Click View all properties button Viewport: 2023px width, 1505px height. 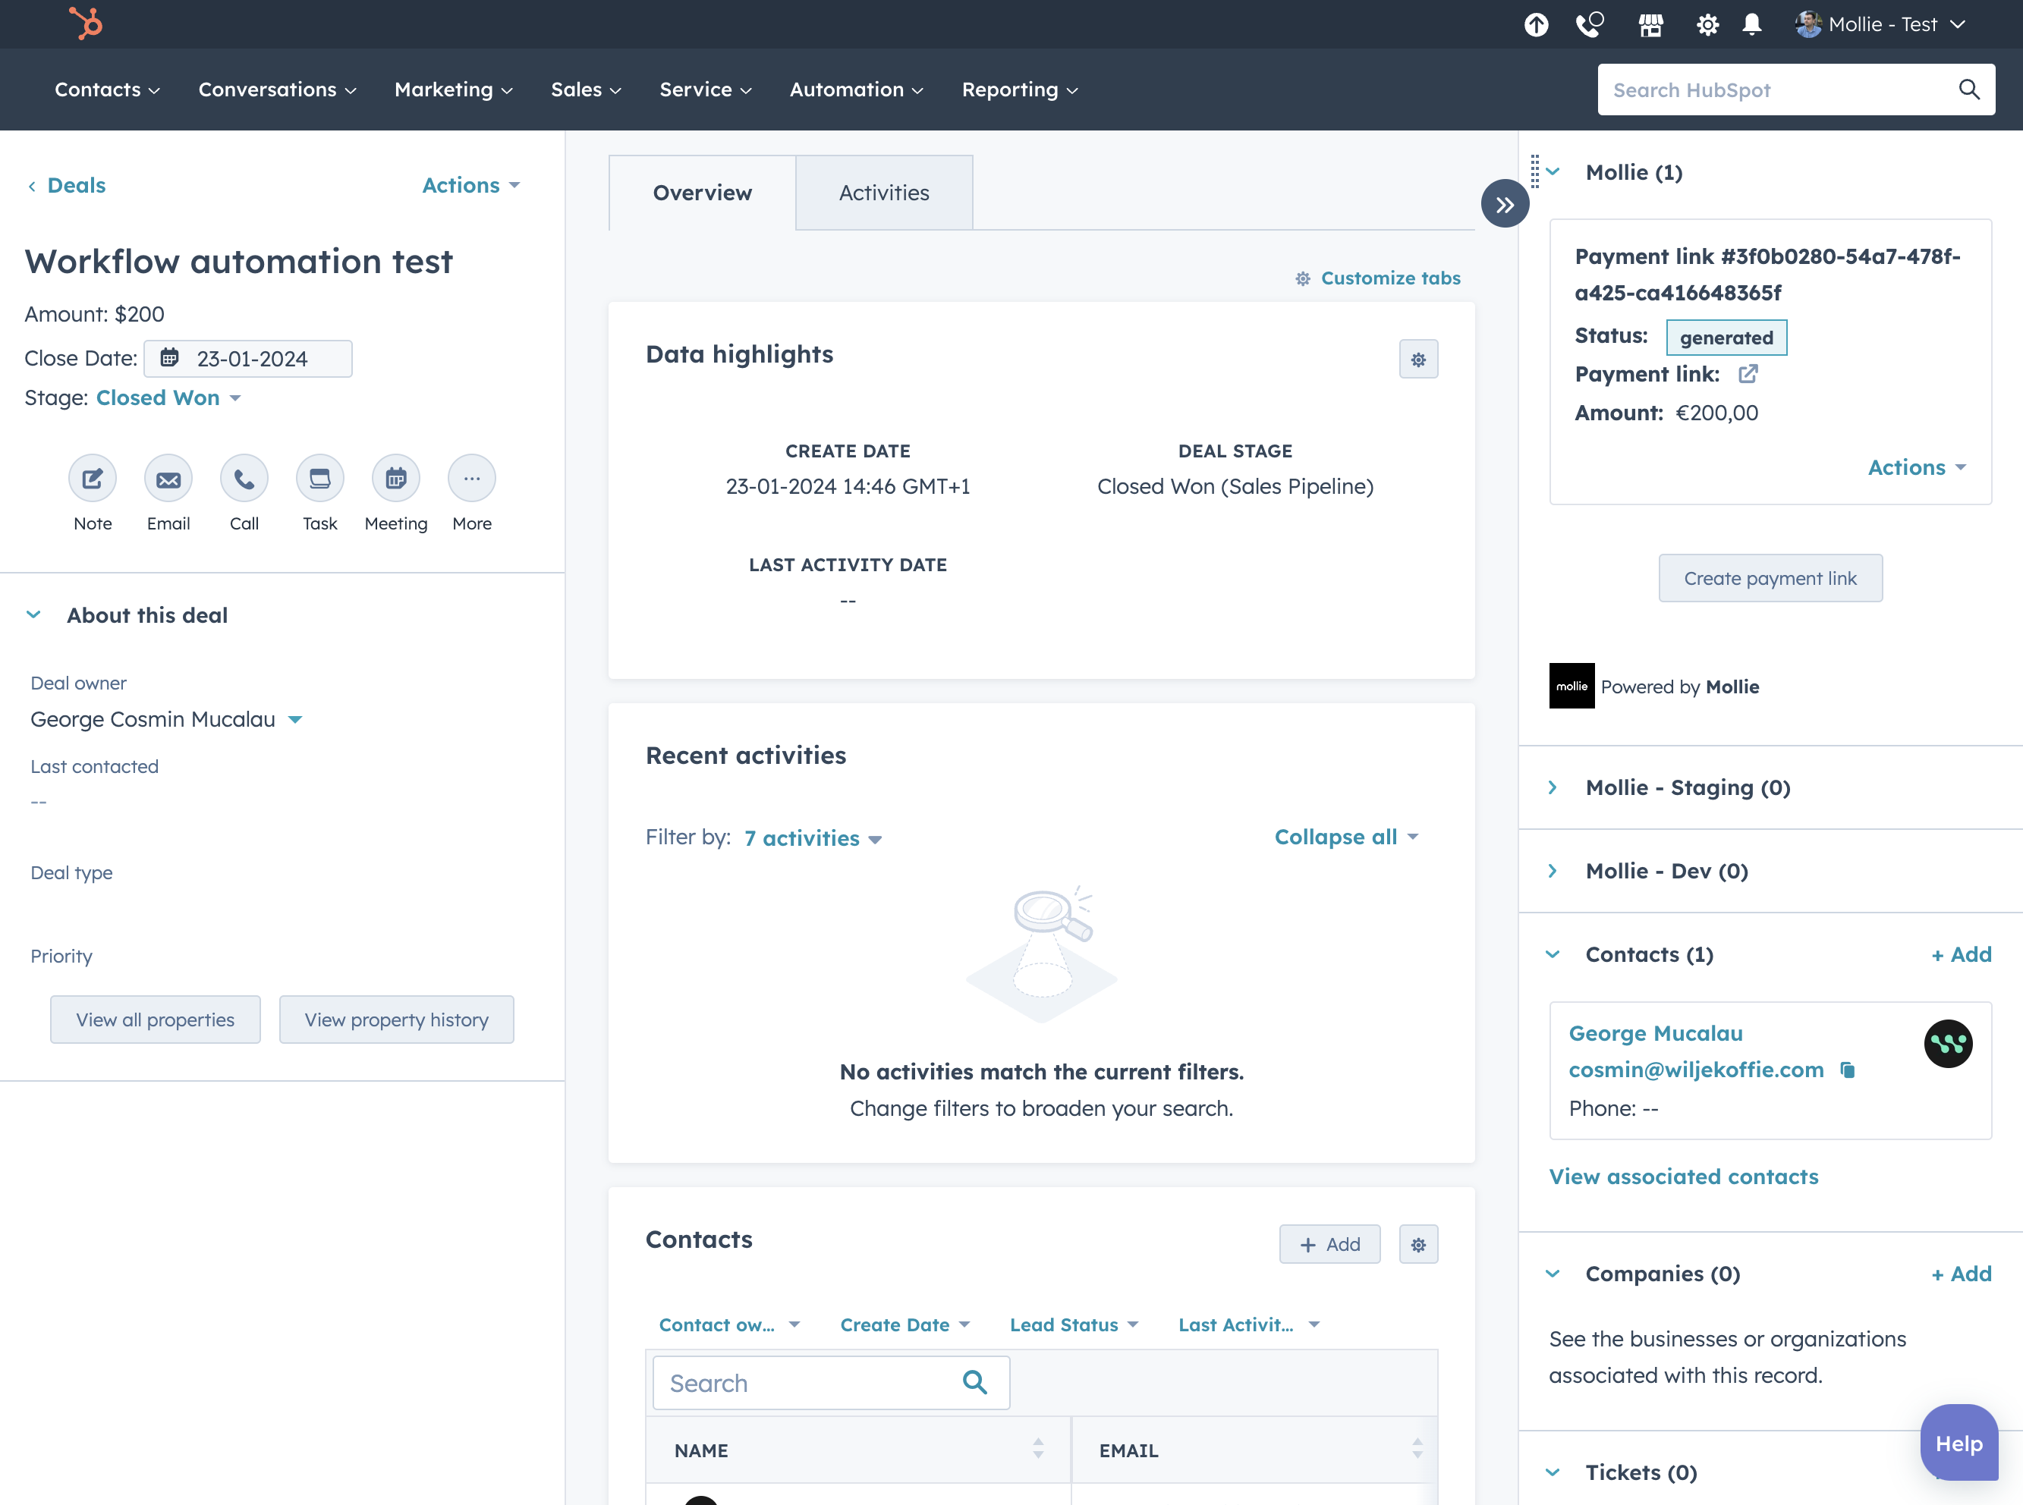coord(155,1020)
